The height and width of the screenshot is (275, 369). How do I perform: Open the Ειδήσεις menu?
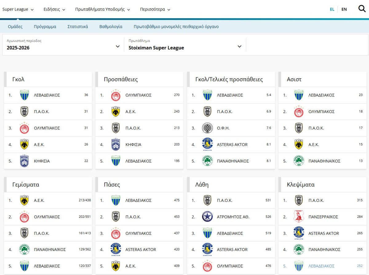[54, 9]
